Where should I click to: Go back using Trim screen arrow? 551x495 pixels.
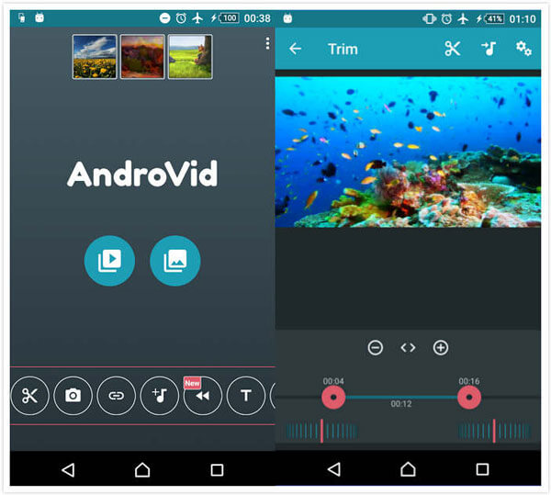[295, 49]
